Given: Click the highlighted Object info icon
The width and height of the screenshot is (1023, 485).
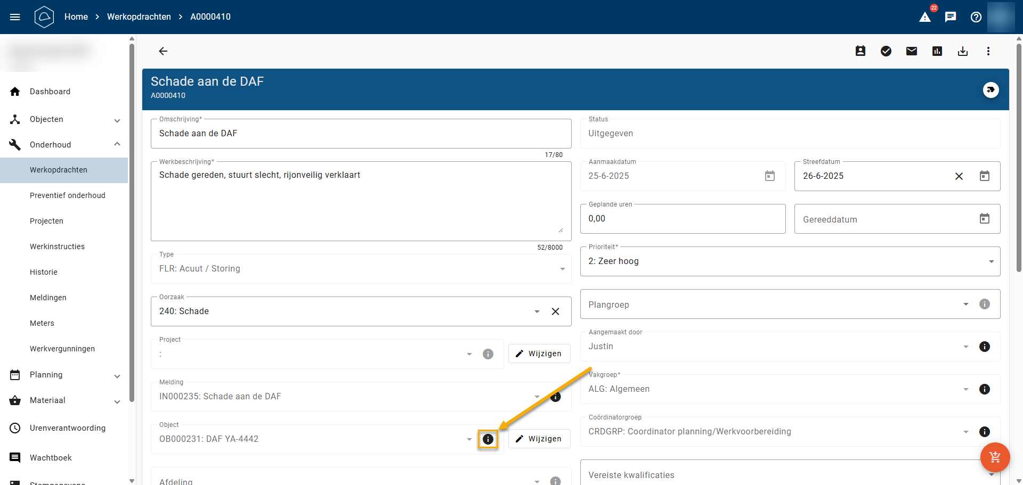Looking at the screenshot, I should tap(488, 439).
